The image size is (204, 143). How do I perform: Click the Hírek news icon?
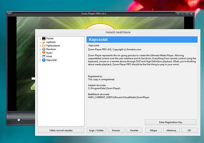[x=44, y=56]
